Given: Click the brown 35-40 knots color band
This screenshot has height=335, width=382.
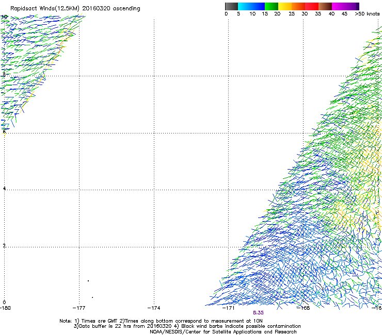Looking at the screenshot, I should click(325, 6).
